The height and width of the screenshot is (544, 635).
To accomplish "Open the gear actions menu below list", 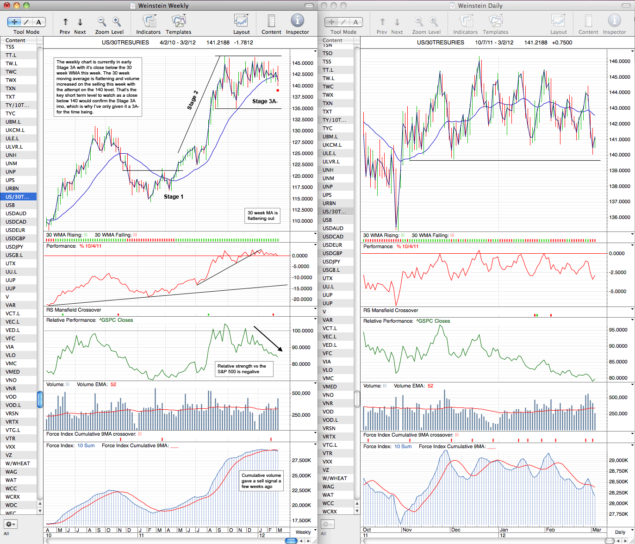I will [x=11, y=524].
